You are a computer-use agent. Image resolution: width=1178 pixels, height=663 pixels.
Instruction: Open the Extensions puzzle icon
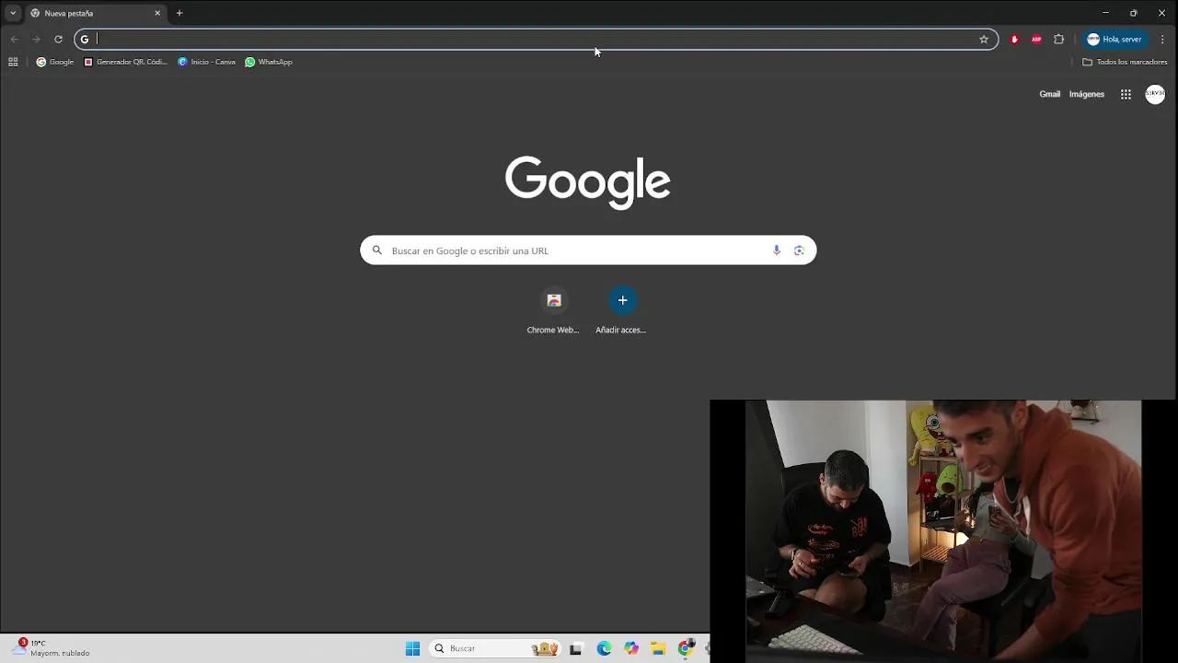(x=1058, y=40)
